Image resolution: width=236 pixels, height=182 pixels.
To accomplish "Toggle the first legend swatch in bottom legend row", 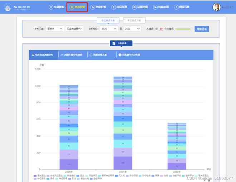I will 35,179.
